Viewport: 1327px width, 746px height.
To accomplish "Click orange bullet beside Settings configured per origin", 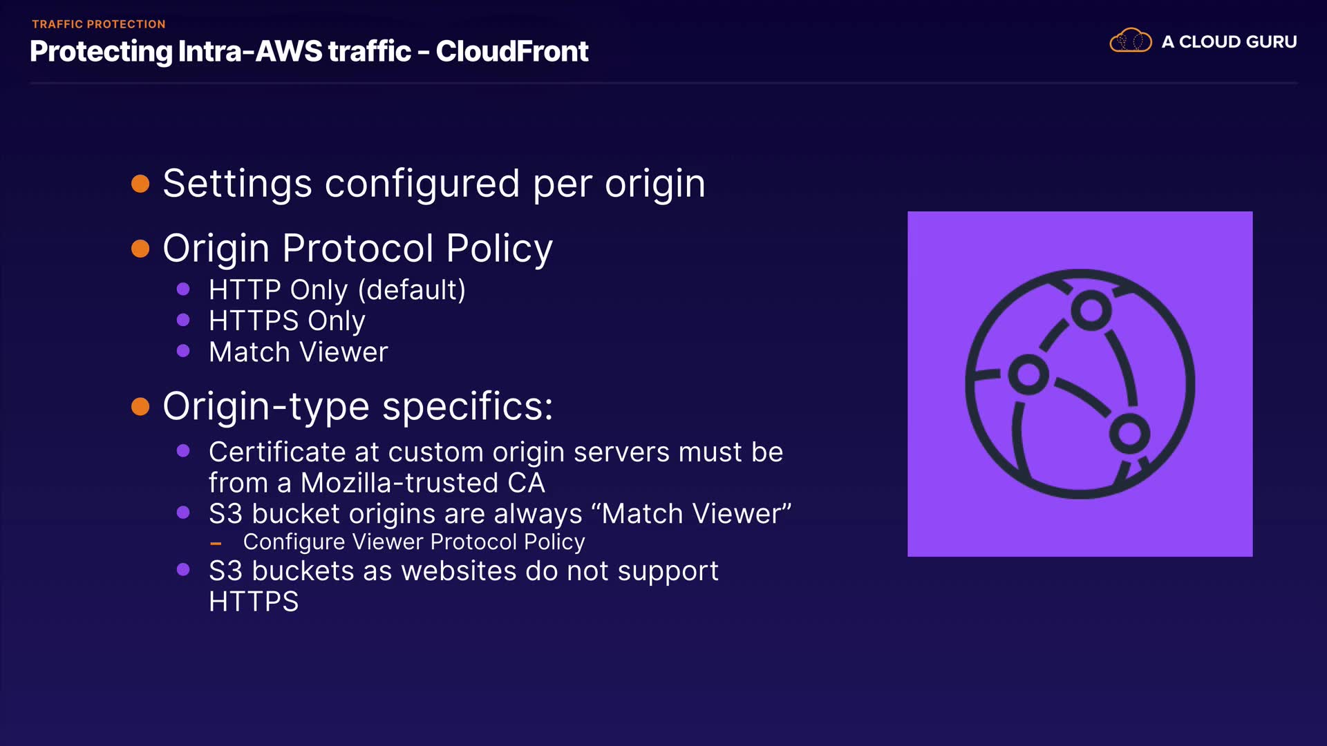I will pyautogui.click(x=140, y=184).
